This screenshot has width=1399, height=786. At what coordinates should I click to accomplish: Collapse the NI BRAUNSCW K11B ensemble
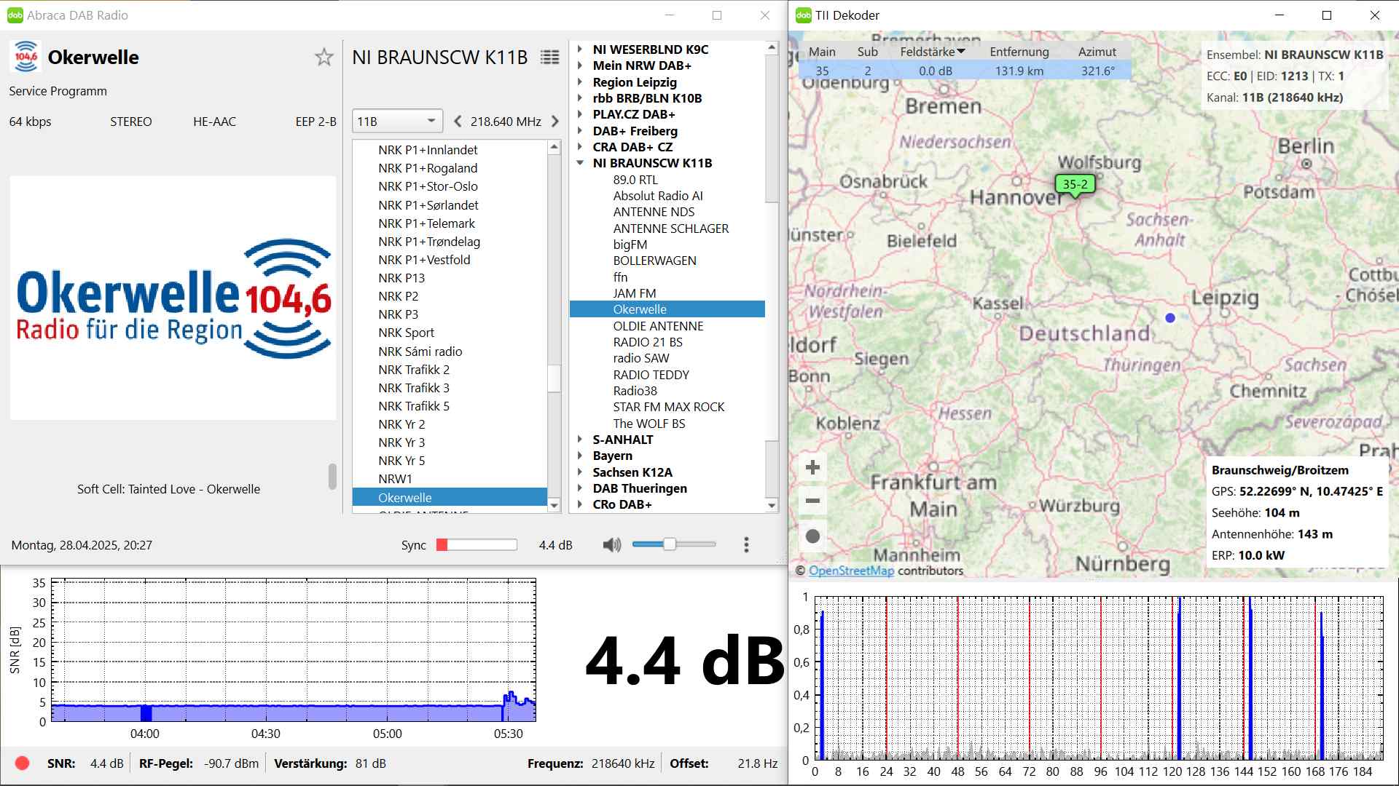click(x=580, y=163)
